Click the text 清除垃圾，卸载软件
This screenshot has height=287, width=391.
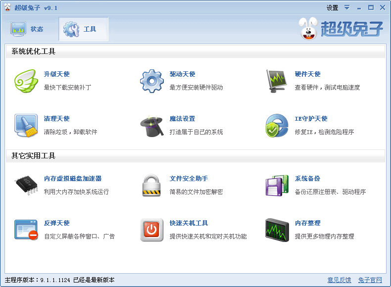(71, 132)
